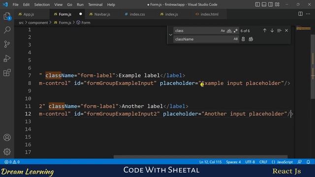Image resolution: width=315 pixels, height=177 pixels.
Task: Click line number 12 in gutter
Action: click(x=28, y=114)
